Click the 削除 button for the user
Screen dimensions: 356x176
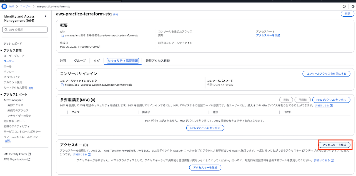click(x=347, y=14)
